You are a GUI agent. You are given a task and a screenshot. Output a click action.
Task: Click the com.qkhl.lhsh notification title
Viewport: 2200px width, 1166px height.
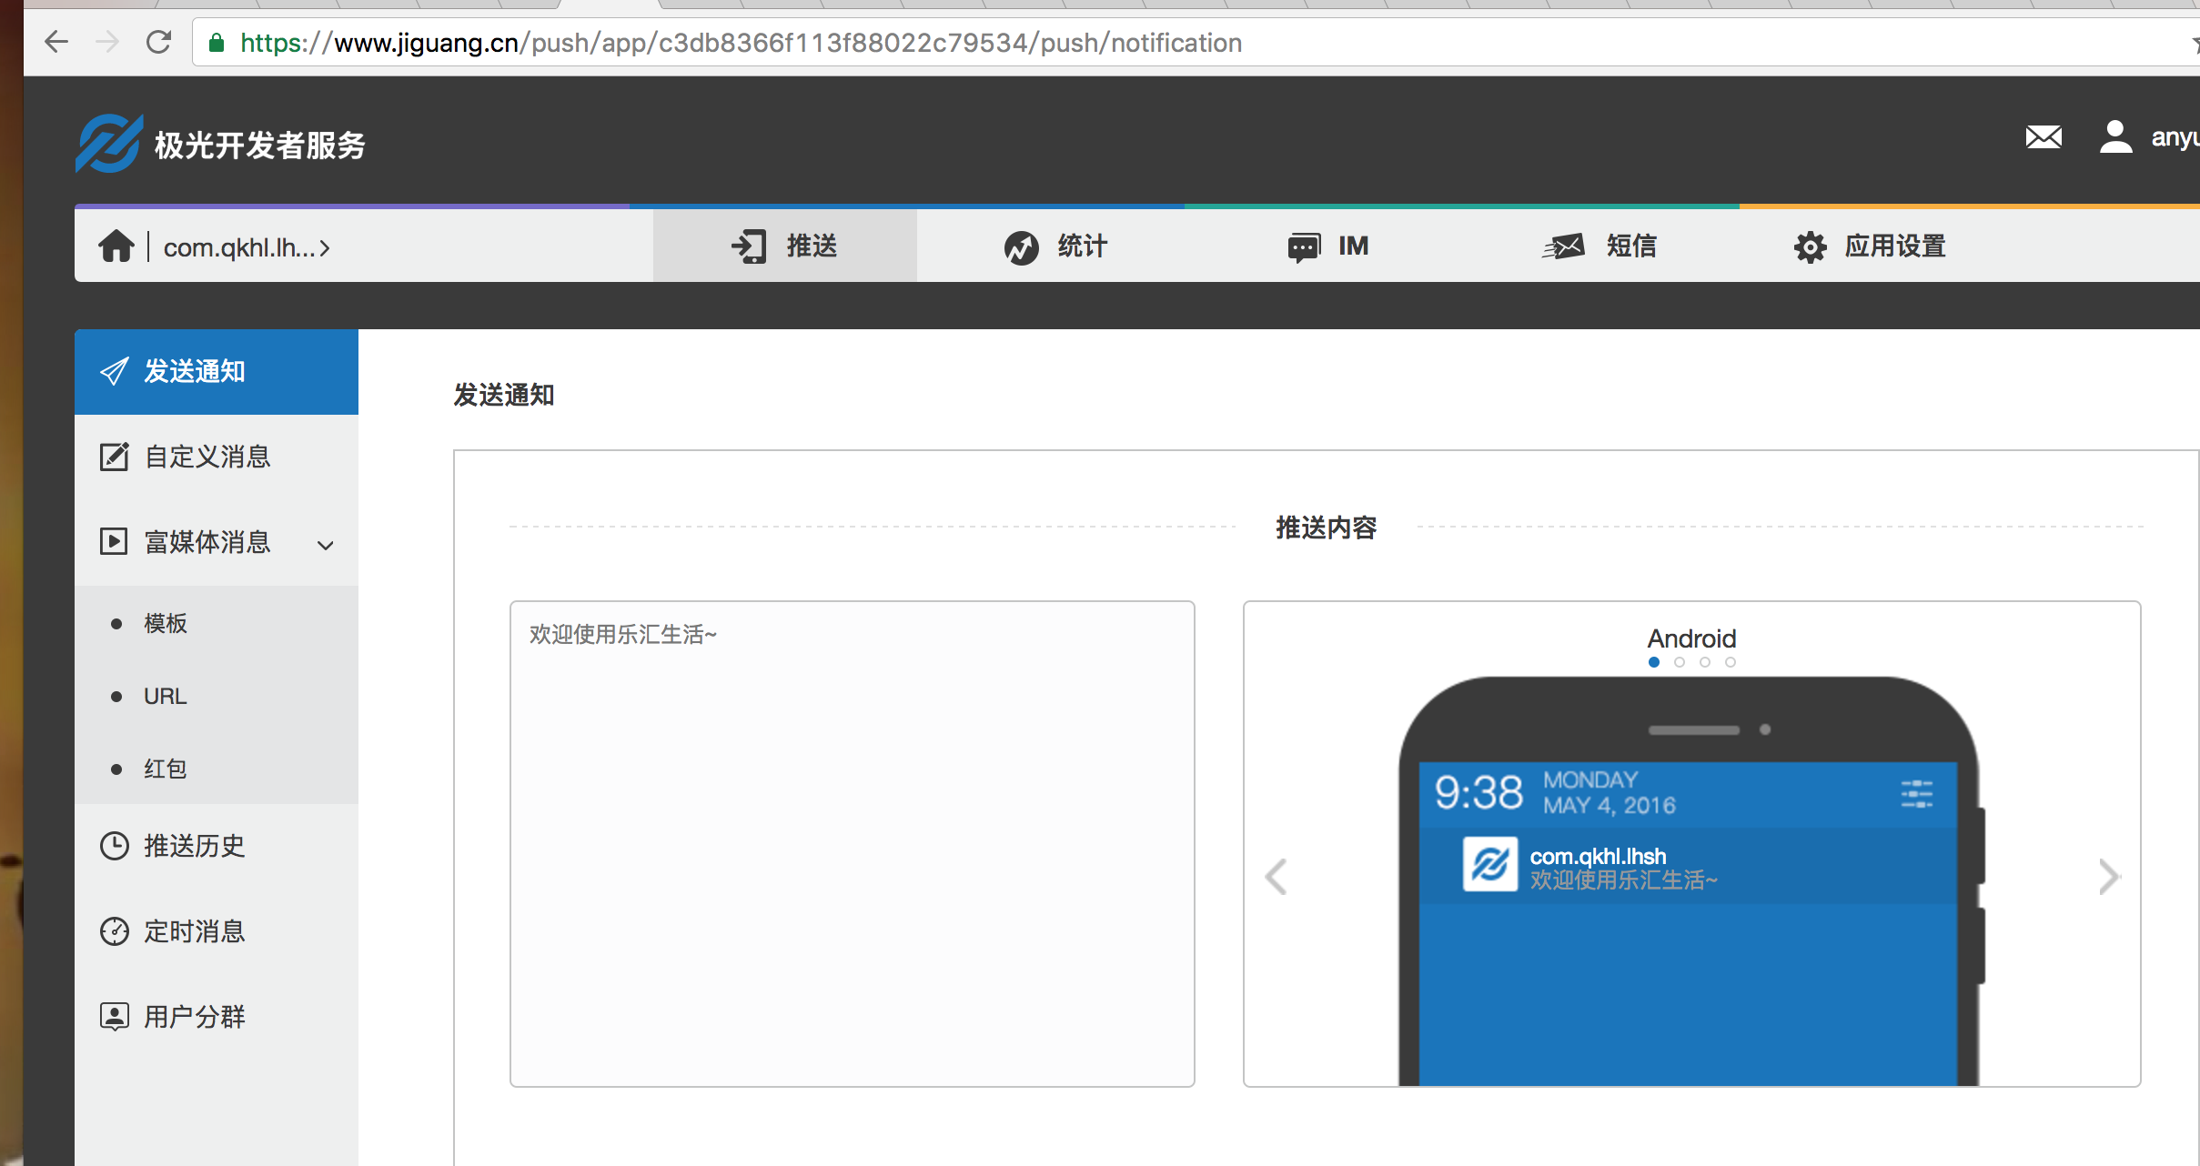click(x=1598, y=856)
